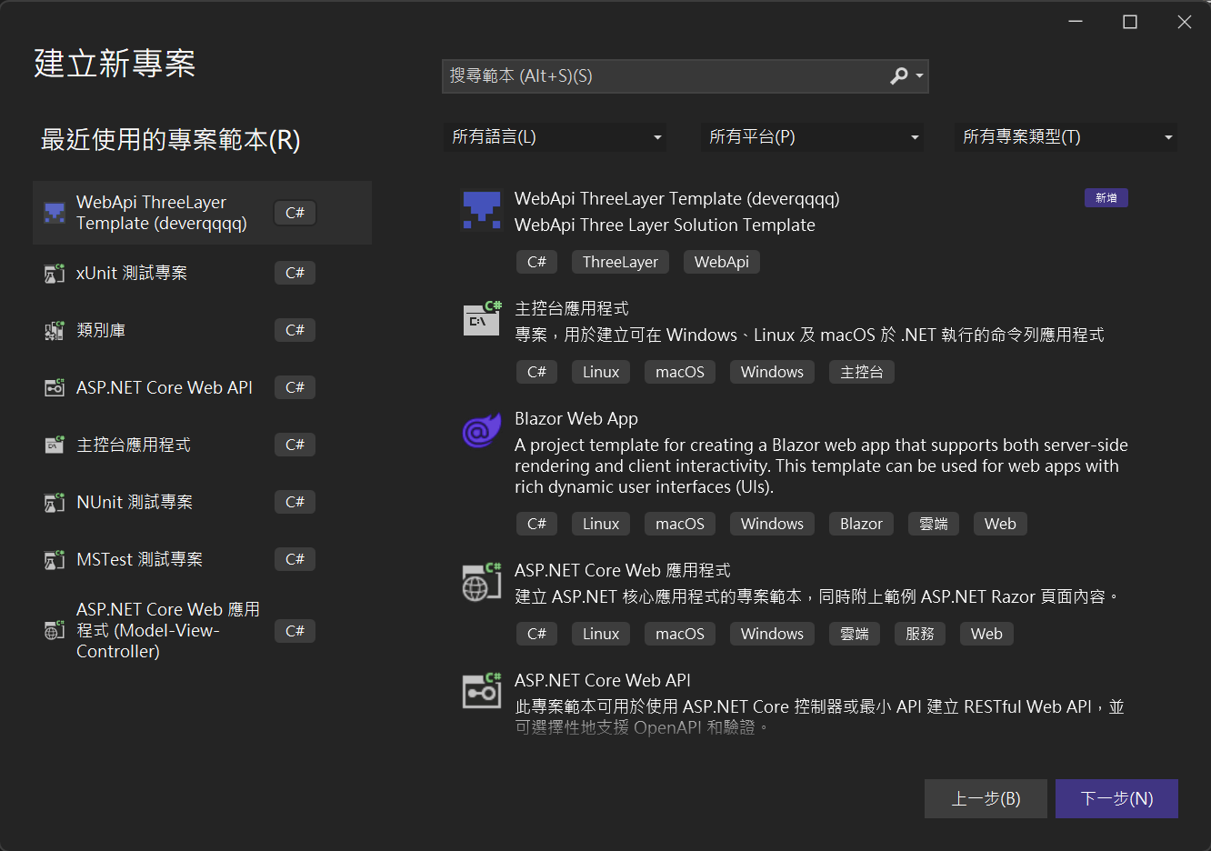Click the ThreeLayer tag
Viewport: 1211px width, 851px height.
click(620, 262)
